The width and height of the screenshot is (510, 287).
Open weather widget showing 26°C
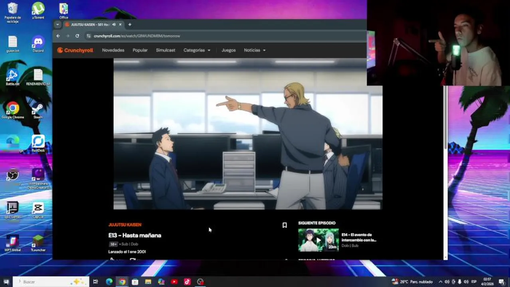coord(413,282)
